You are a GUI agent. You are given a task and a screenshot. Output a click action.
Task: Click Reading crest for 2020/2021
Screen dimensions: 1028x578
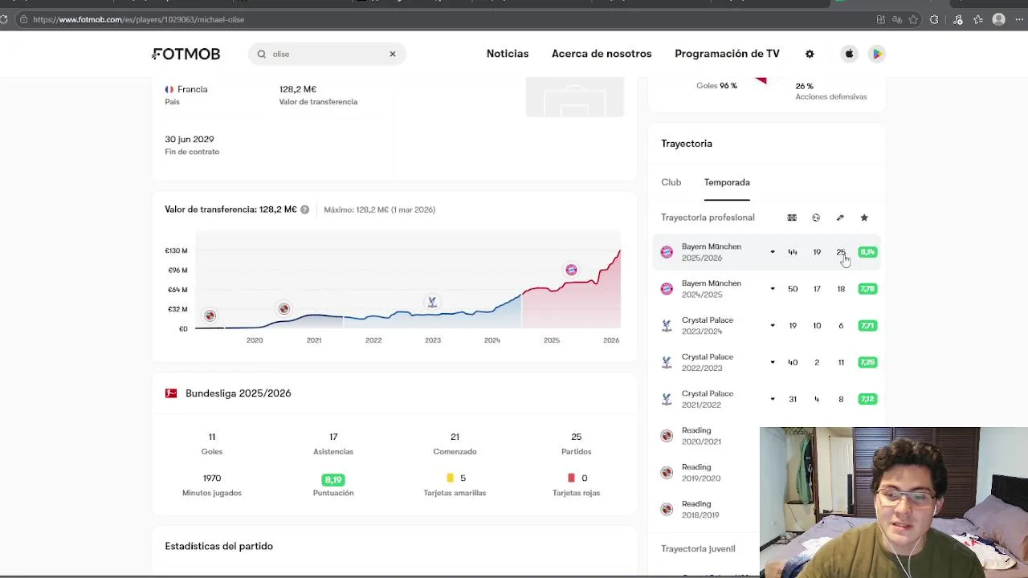667,436
